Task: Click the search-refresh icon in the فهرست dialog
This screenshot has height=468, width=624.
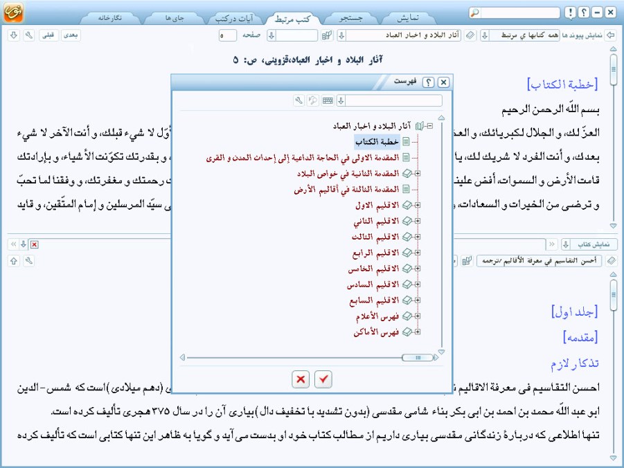Action: [x=313, y=100]
